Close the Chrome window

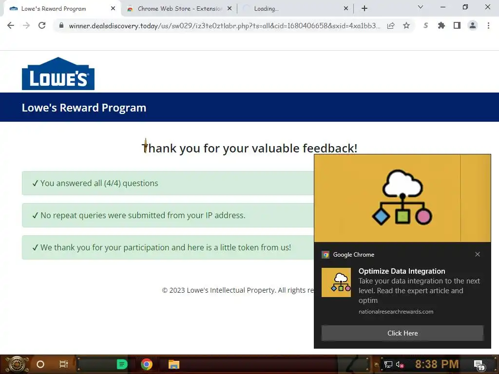click(487, 7)
